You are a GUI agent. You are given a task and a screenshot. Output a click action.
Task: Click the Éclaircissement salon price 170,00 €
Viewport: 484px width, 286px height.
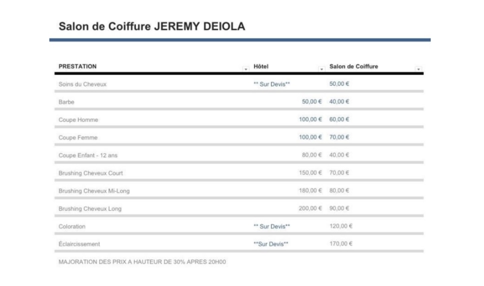341,244
